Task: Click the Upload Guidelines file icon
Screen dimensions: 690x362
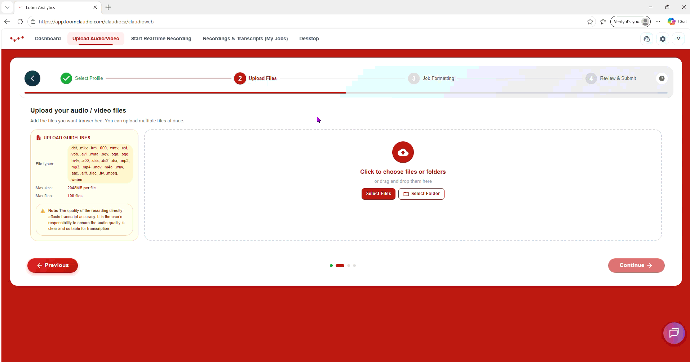Action: click(39, 138)
